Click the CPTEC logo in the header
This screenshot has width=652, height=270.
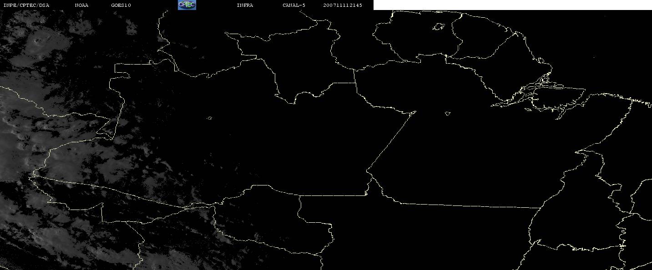click(x=187, y=5)
